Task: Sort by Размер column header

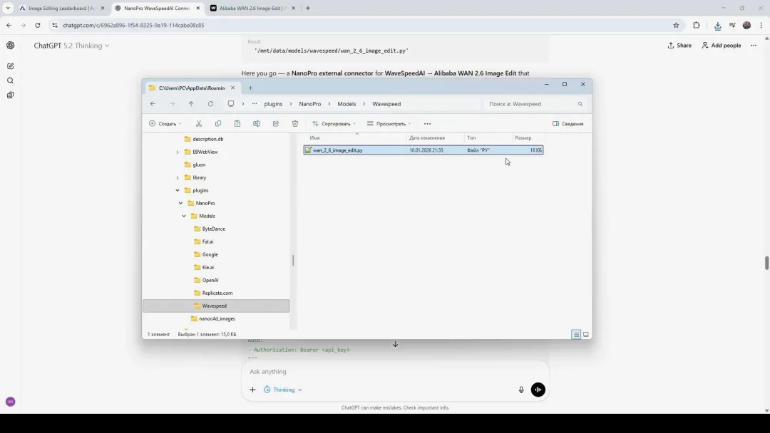Action: point(528,137)
